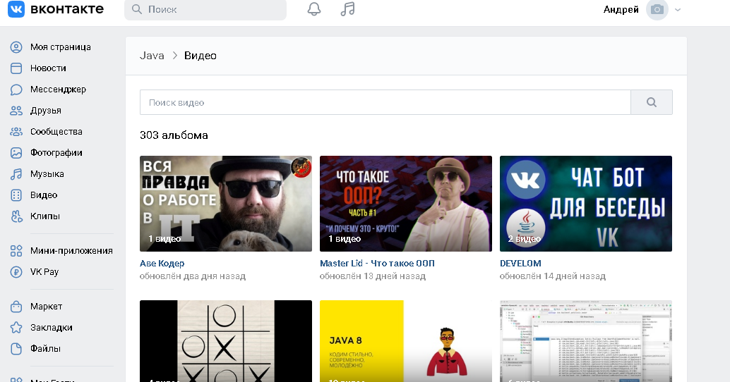Click the Музыка note icon in sidebar
Screen dimensions: 730x382
tap(16, 174)
